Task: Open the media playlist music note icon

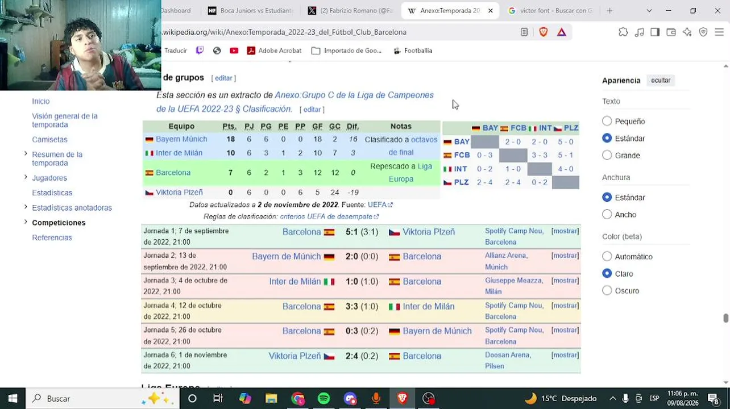Action: pos(640,32)
